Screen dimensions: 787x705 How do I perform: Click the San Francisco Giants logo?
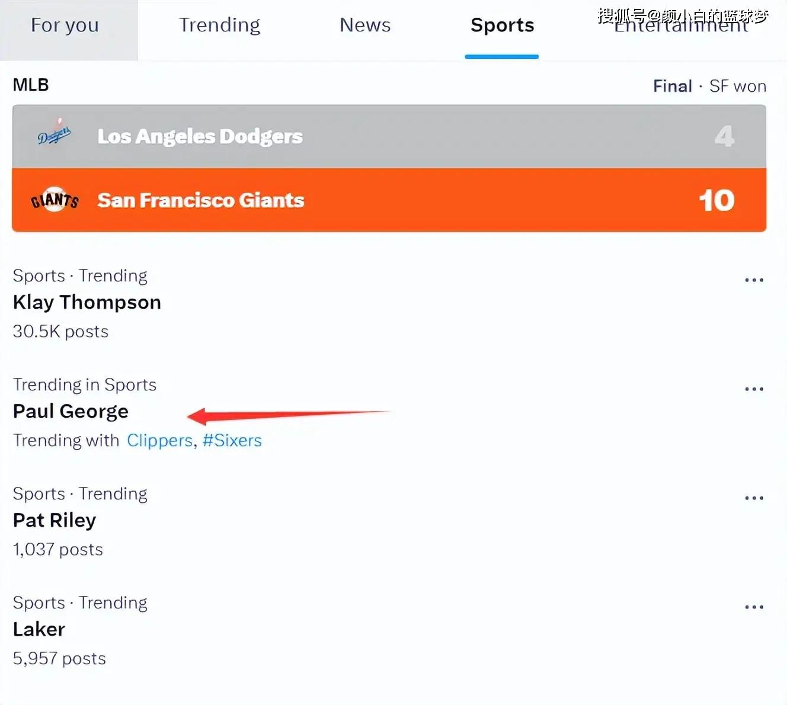click(x=55, y=200)
